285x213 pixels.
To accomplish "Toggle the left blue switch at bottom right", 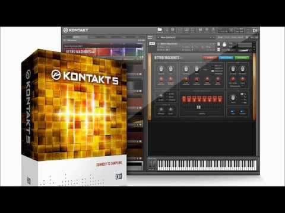I will [233, 112].
